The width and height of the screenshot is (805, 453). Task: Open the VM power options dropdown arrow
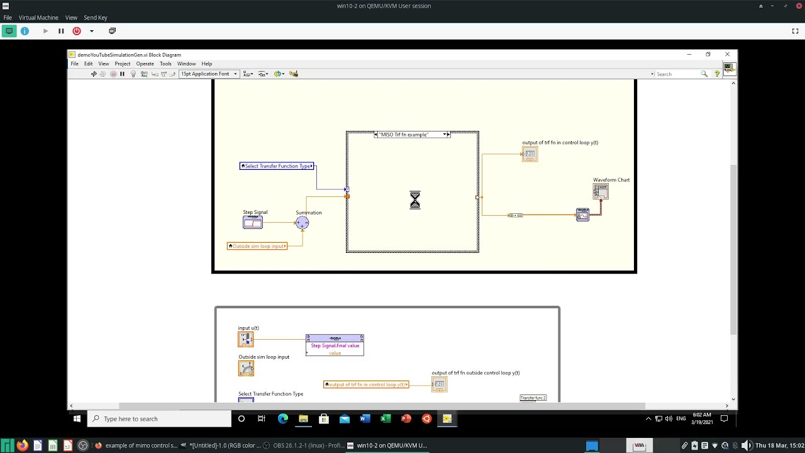(91, 31)
